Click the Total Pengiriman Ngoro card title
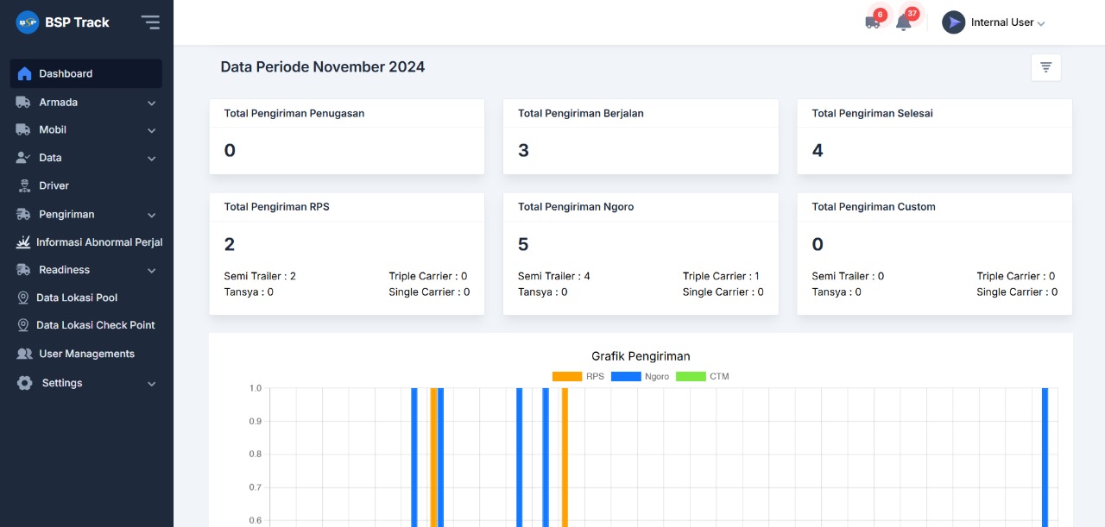The image size is (1105, 527). coord(576,207)
